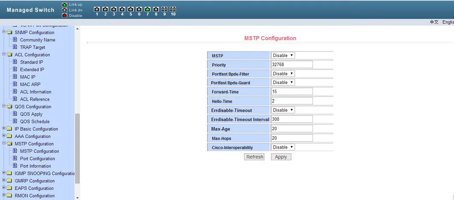Expand the GMRP Configuration node
The image size is (454, 200).
[x=4, y=181]
